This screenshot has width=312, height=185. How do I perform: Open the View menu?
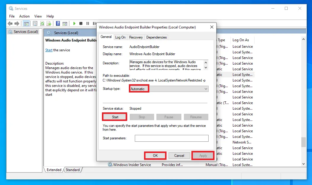[38, 16]
